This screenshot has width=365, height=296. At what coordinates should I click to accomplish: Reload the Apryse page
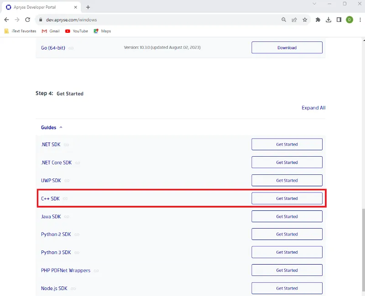pos(28,20)
